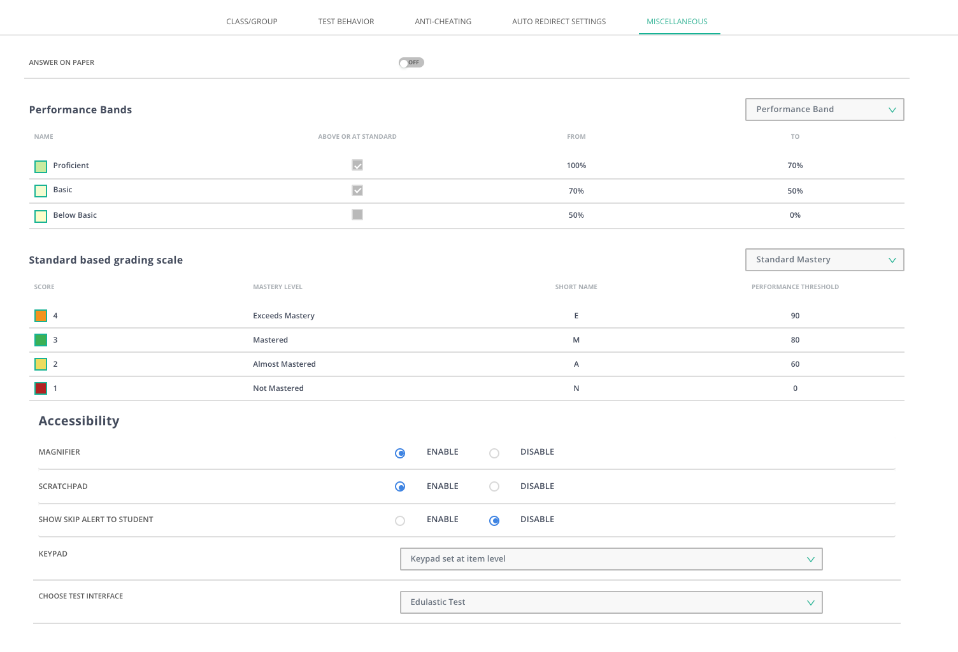Screen dimensions: 958x652
Task: Click the Proficient band name
Action: point(71,166)
